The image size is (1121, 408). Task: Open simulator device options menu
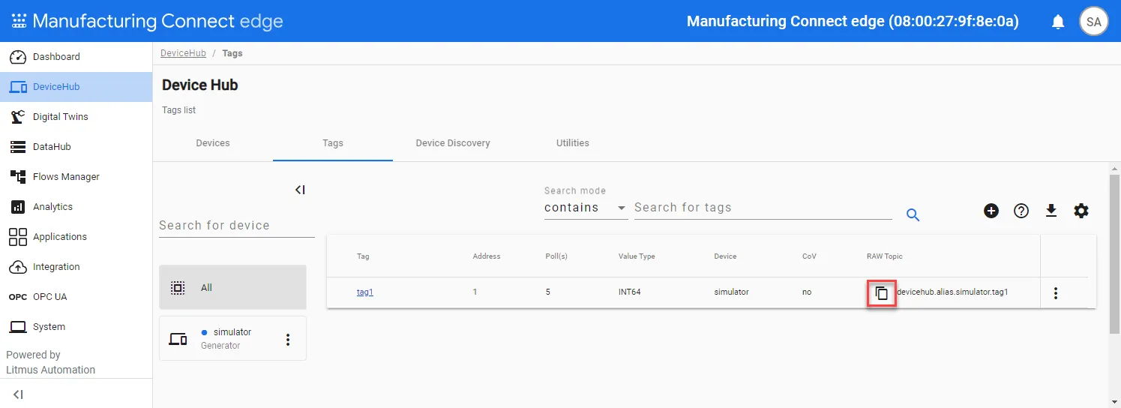287,340
